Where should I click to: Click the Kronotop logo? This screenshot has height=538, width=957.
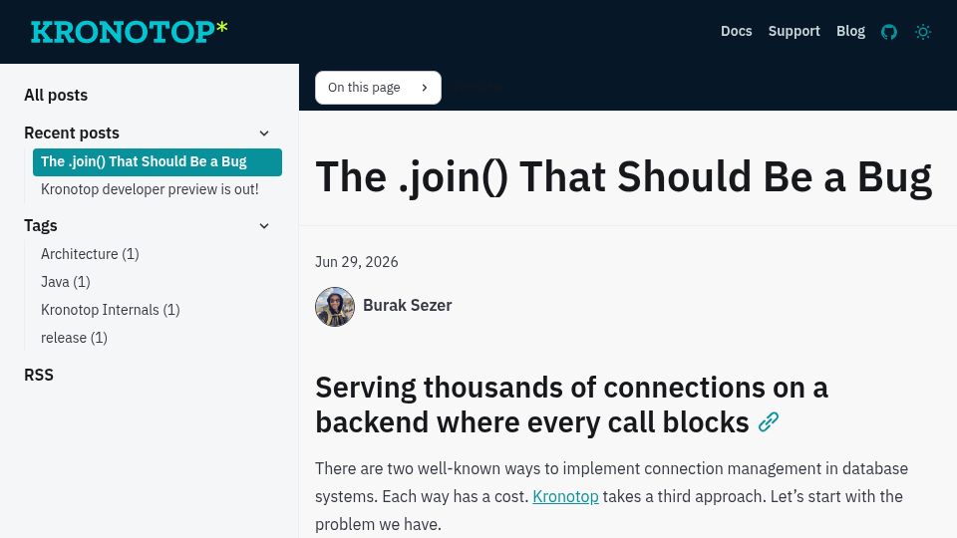130,32
